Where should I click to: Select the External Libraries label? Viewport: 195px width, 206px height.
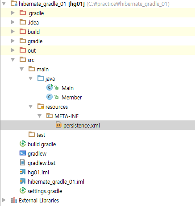pos(39,201)
